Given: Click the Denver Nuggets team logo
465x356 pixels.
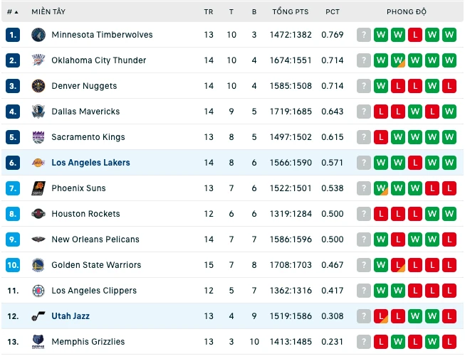Looking at the screenshot, I should [x=38, y=86].
